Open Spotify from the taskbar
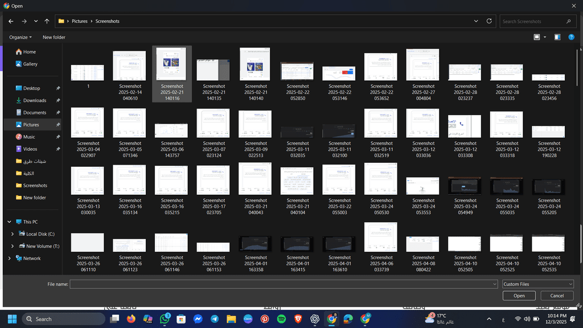 [281, 319]
